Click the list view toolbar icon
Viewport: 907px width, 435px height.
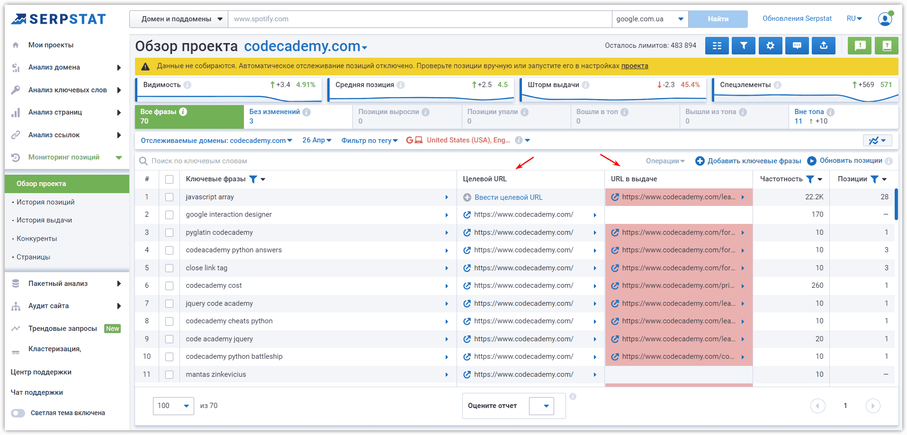pyautogui.click(x=717, y=45)
